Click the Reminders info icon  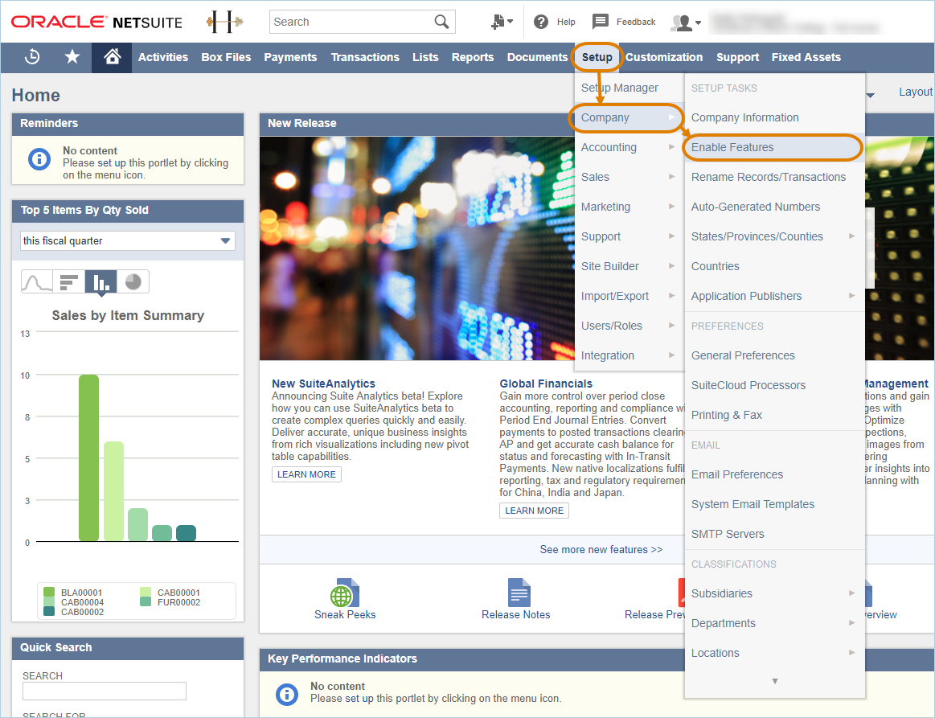[39, 159]
